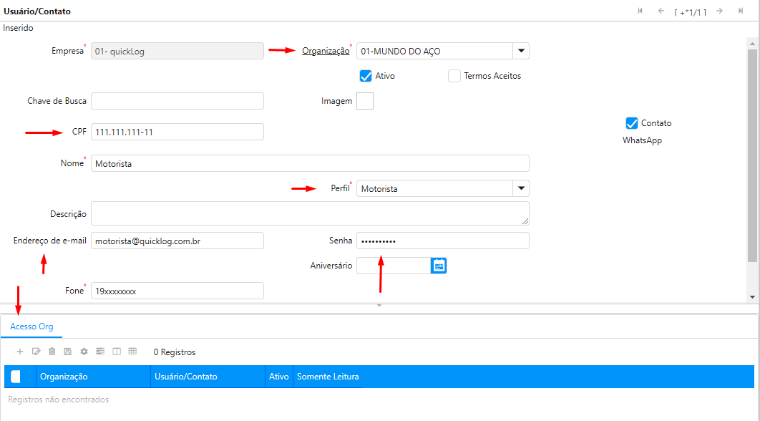Screen dimensions: 760x421
Task: Expand the Organização dropdown
Action: [521, 51]
